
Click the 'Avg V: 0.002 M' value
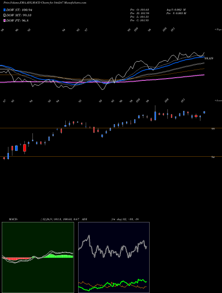point(176,9)
